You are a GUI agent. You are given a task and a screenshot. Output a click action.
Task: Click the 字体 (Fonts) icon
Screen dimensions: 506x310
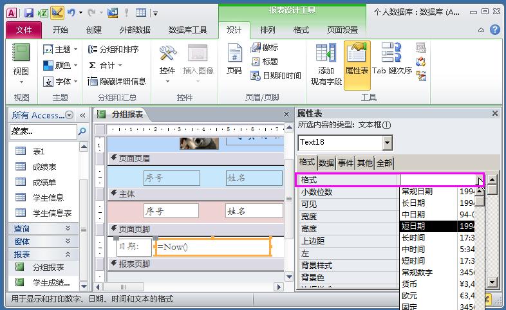(48, 82)
